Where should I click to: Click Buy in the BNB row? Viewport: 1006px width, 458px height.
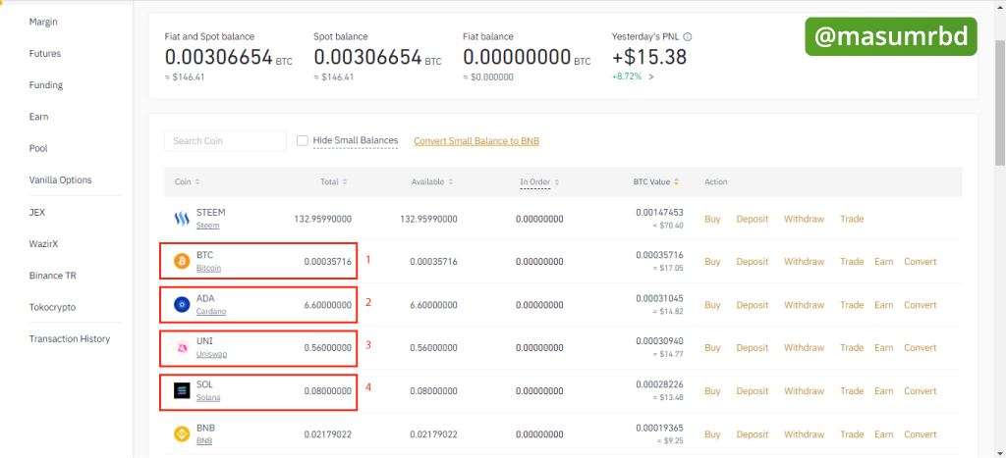713,434
